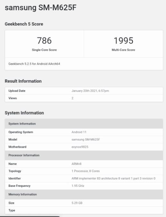Click the Processor Information section header

[x=84, y=155]
